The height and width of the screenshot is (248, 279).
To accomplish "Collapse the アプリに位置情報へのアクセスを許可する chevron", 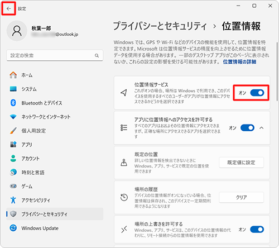I will [x=262, y=128].
